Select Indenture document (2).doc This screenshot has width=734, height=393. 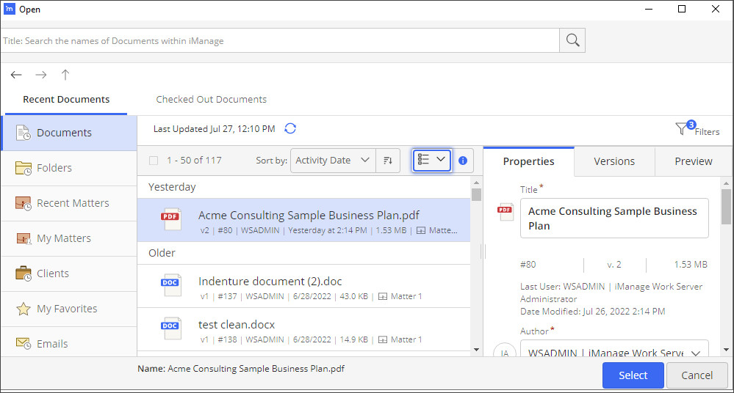[303, 286]
